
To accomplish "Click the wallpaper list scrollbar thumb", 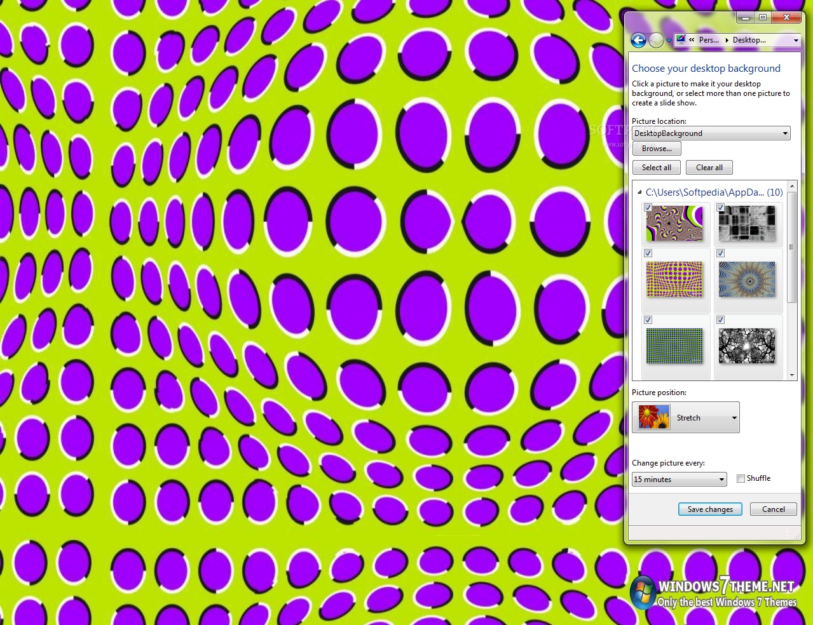I will pos(792,247).
